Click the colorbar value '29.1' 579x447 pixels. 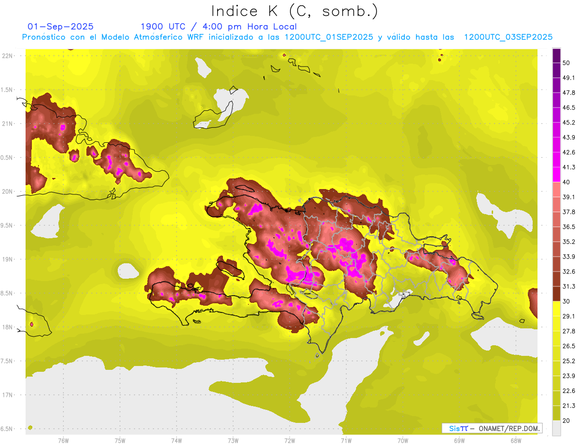[x=569, y=316]
